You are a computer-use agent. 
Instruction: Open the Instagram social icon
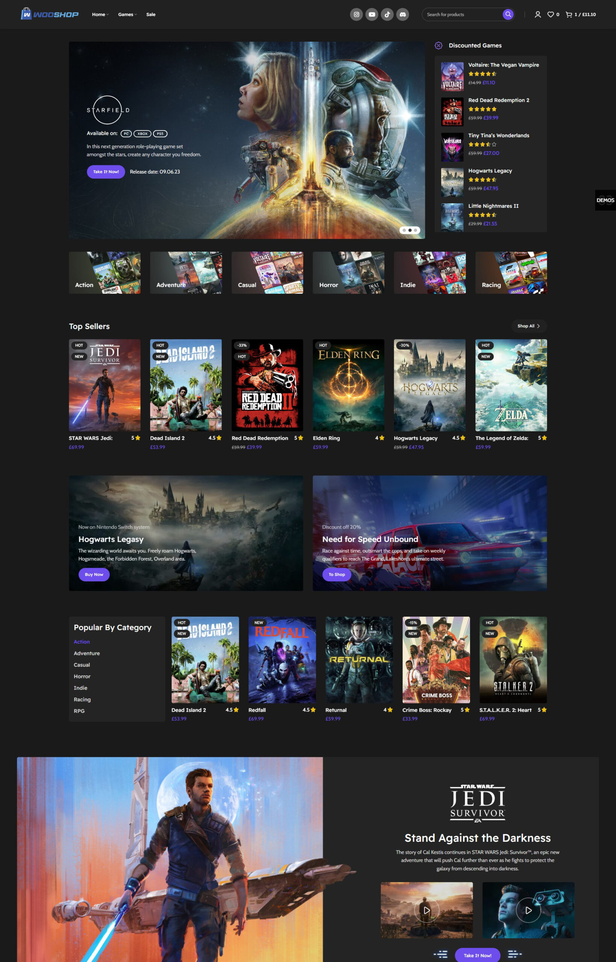[356, 14]
